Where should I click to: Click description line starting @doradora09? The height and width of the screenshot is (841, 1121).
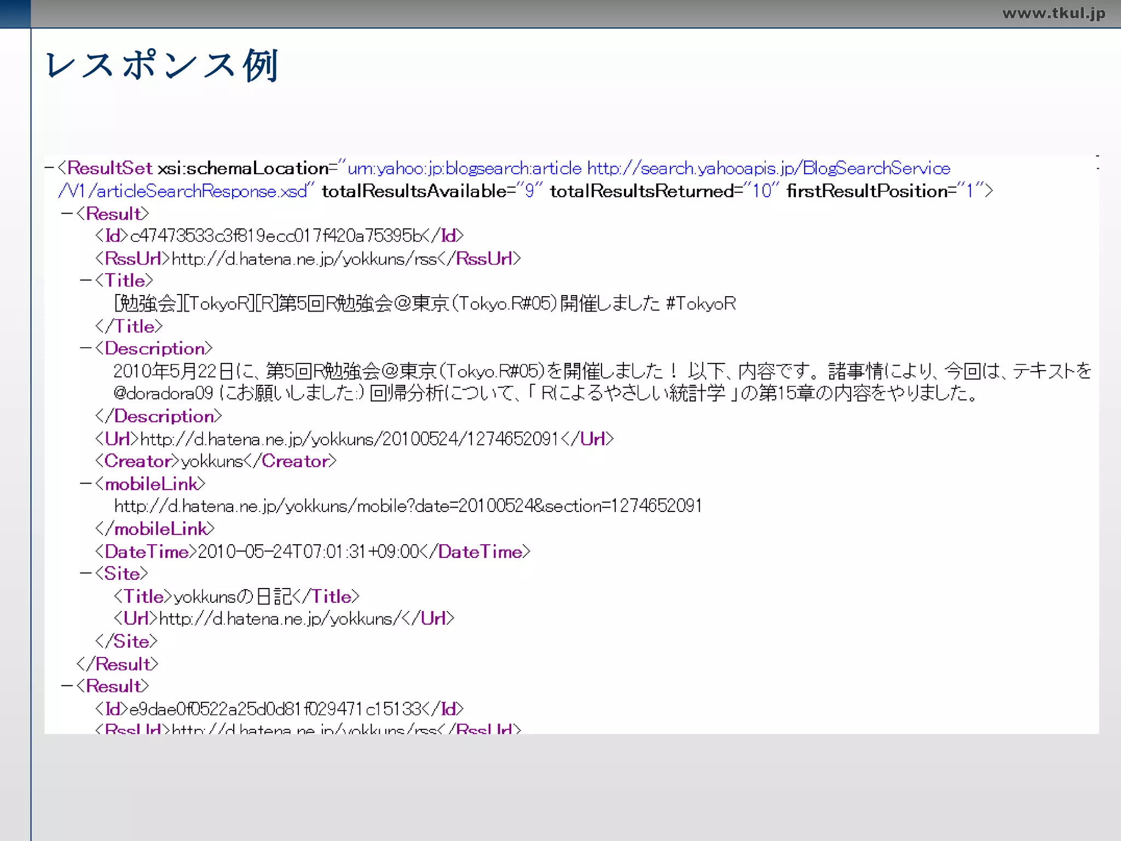coord(545,393)
